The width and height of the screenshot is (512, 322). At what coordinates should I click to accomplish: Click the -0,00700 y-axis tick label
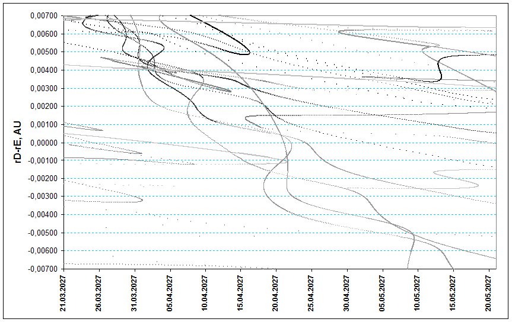pos(42,269)
